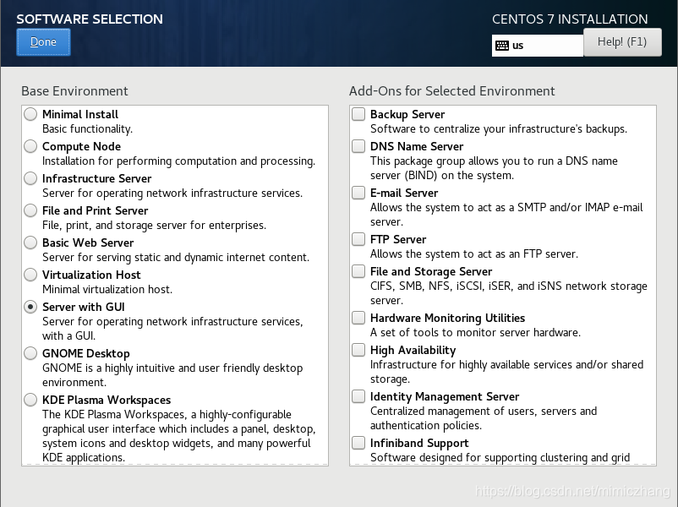Click the 'KDE Plasma Workspaces' title text
The width and height of the screenshot is (678, 507).
107,400
